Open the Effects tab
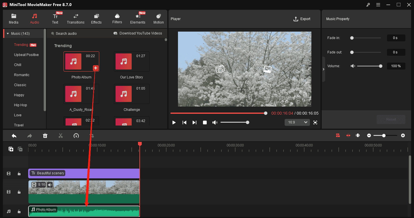 tap(96, 19)
